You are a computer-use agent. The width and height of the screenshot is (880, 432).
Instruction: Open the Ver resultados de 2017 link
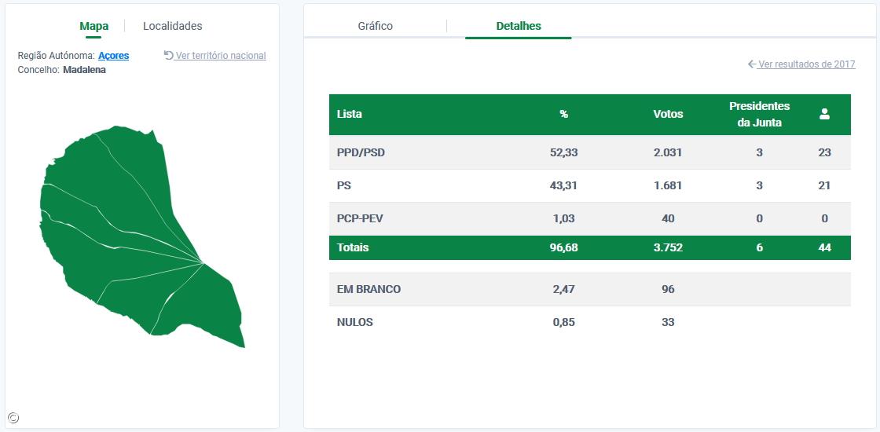point(806,64)
